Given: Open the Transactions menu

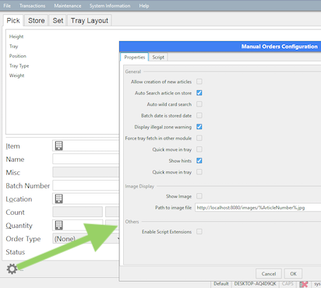Looking at the screenshot, I should coord(32,5).
